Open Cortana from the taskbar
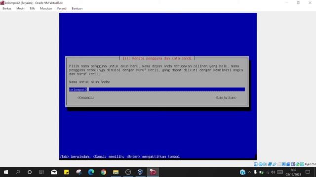Screen dimensions: 316x177 coord(30,172)
